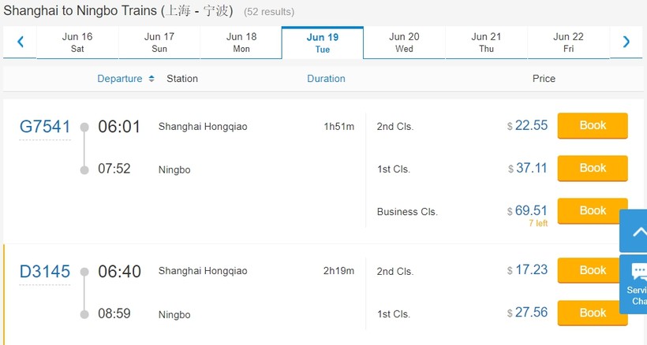The height and width of the screenshot is (345, 647).
Task: Select the Jun 16 Sat tab
Action: pos(77,43)
